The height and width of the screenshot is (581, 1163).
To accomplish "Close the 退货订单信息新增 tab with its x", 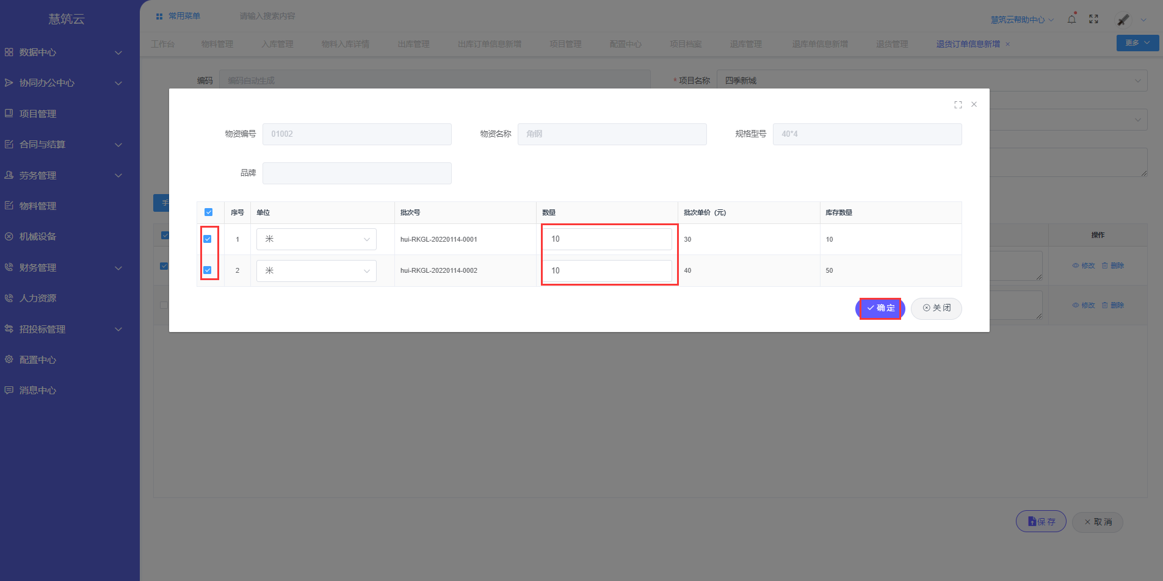I will [x=1007, y=44].
